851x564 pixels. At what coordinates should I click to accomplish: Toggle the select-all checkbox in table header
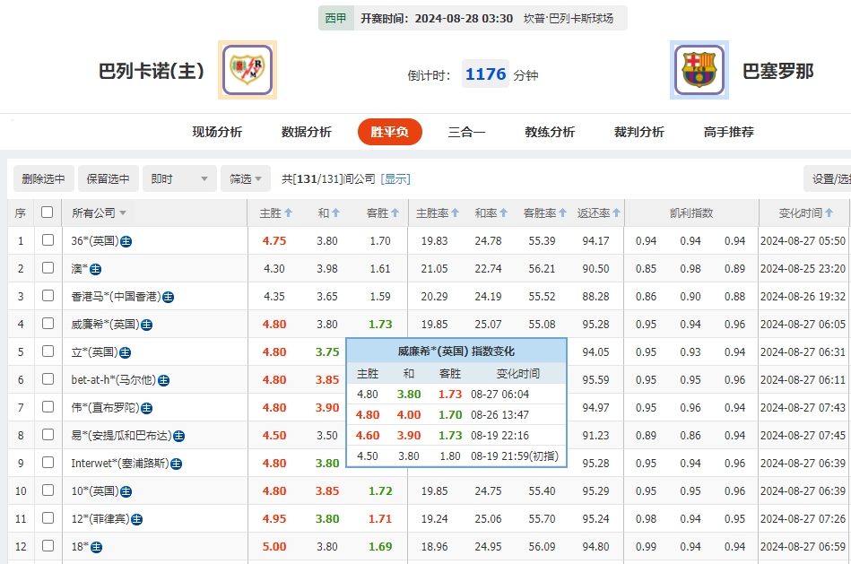[48, 213]
